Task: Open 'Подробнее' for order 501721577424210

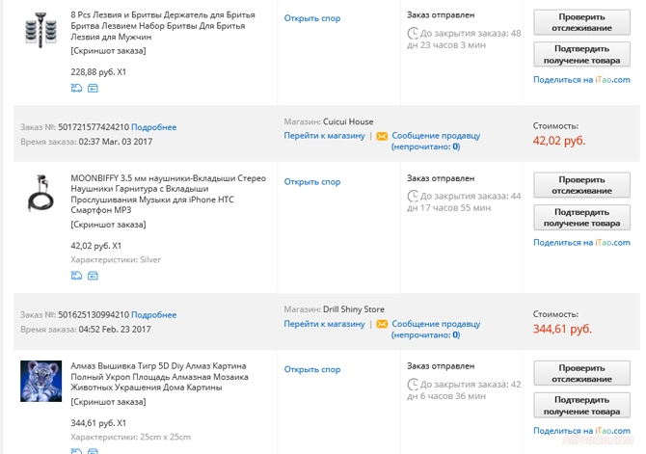Action: (154, 126)
